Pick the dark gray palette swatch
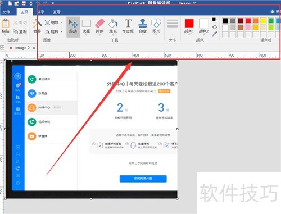 pyautogui.click(x=233, y=21)
